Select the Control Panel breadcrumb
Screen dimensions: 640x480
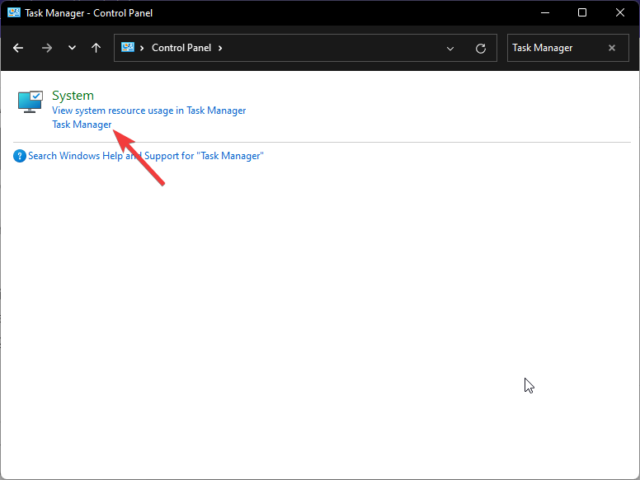181,48
